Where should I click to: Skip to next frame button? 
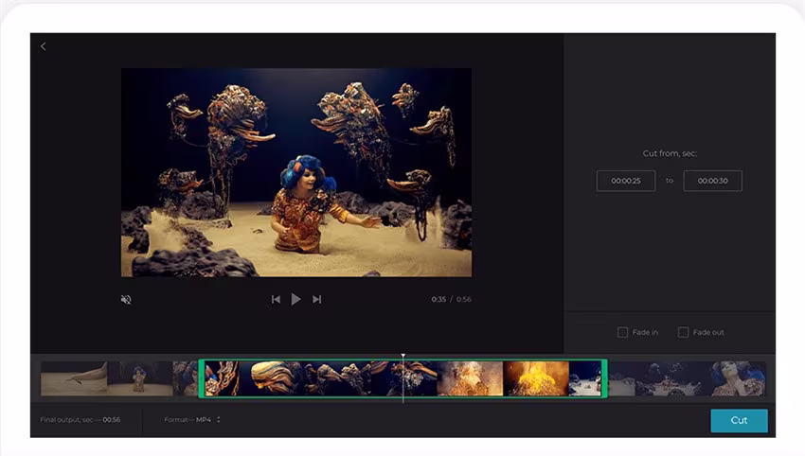pos(316,299)
